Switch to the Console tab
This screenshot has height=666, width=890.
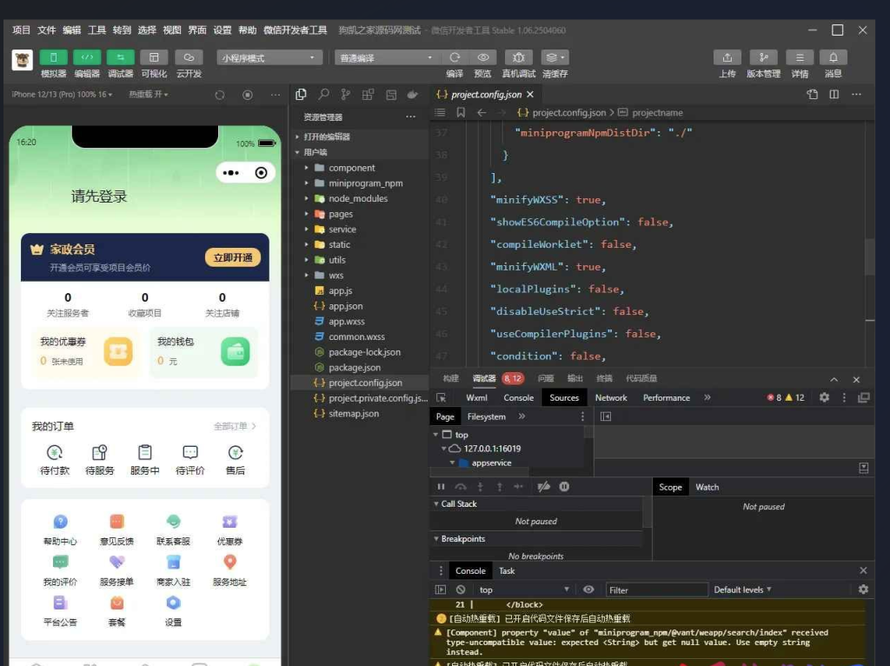[518, 397]
